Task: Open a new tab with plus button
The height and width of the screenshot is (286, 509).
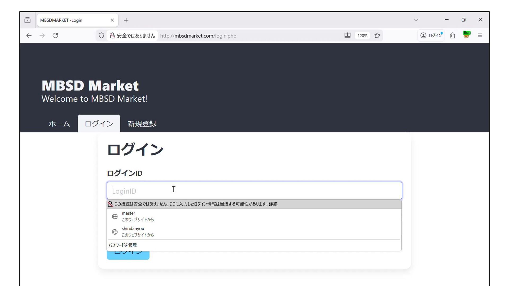Action: tap(126, 20)
